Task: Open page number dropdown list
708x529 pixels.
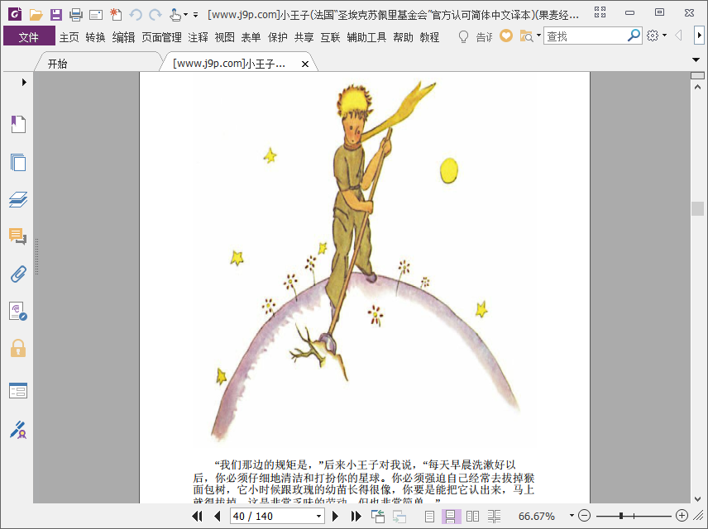Action: (x=318, y=516)
